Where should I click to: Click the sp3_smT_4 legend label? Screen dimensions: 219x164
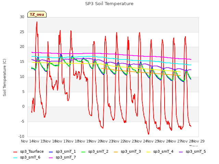163,151
